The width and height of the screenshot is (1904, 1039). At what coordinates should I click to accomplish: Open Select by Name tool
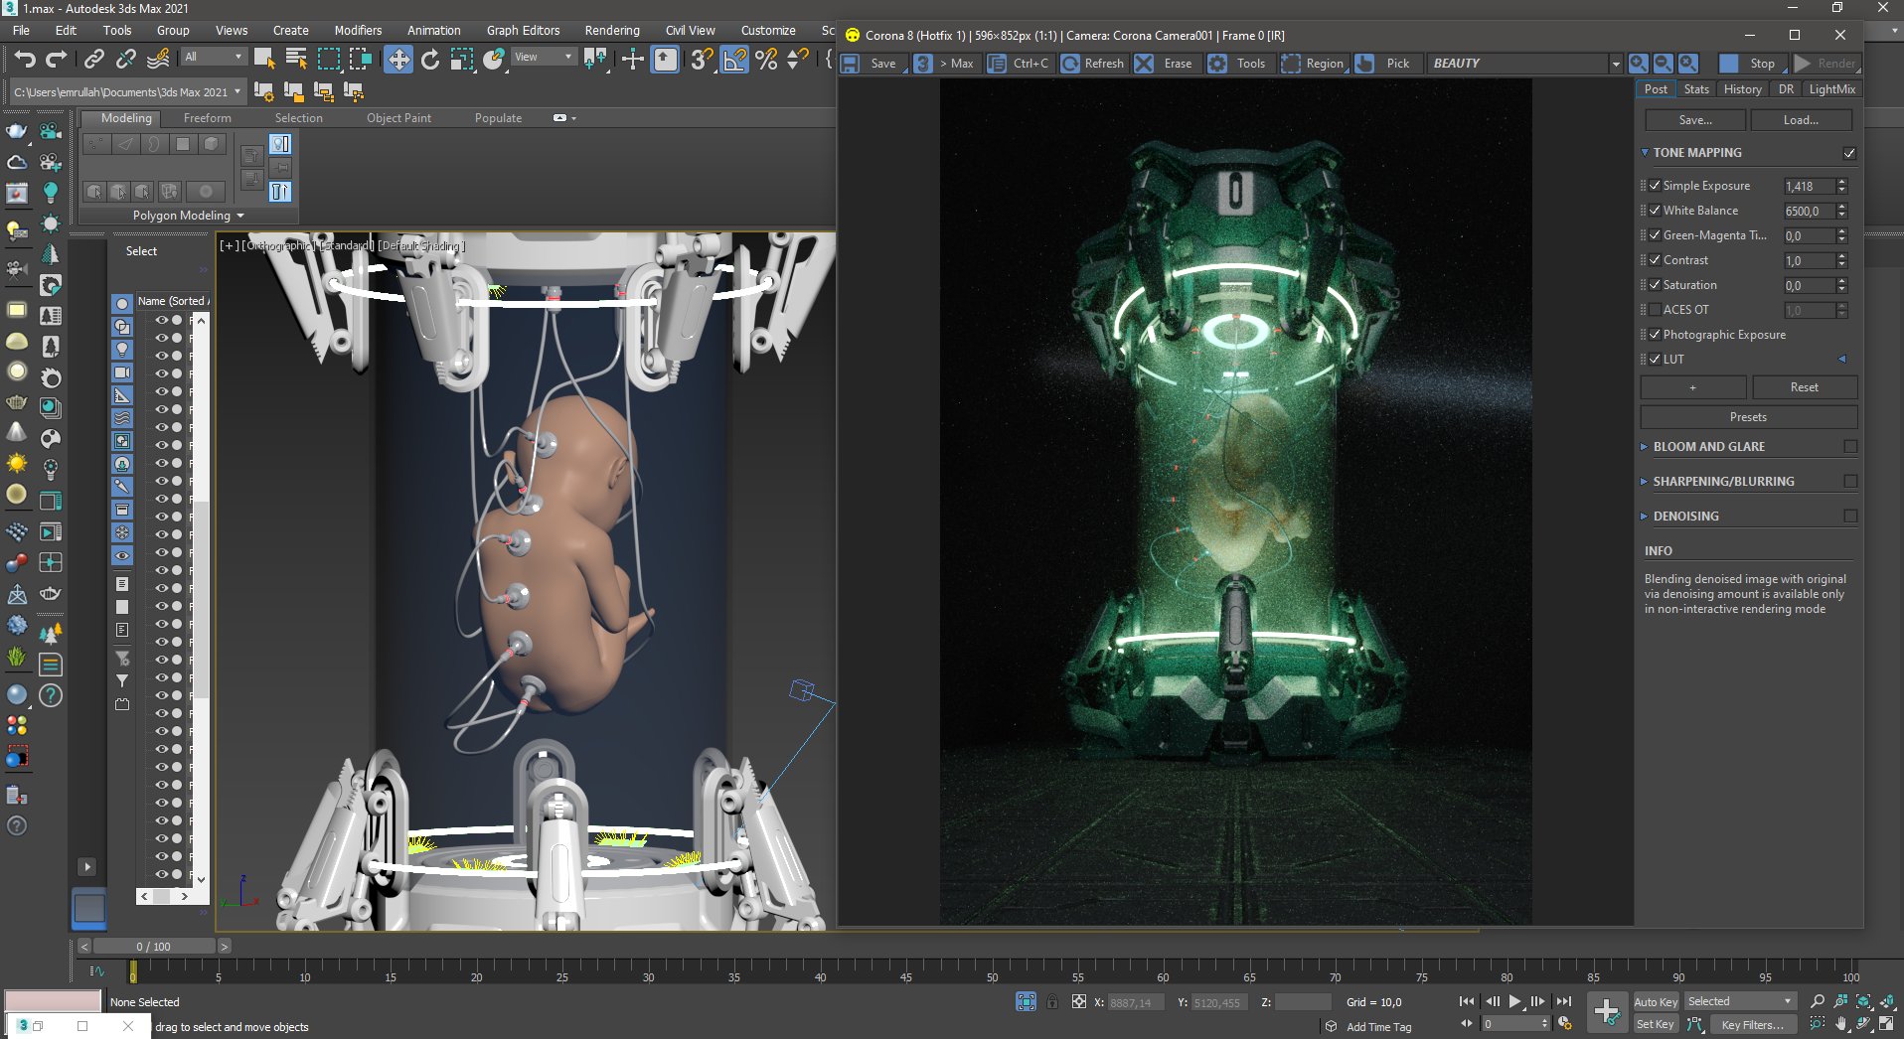click(296, 60)
